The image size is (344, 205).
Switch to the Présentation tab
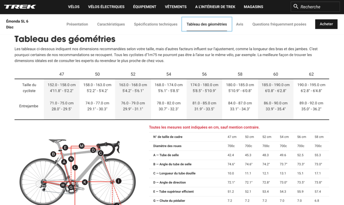click(x=77, y=24)
